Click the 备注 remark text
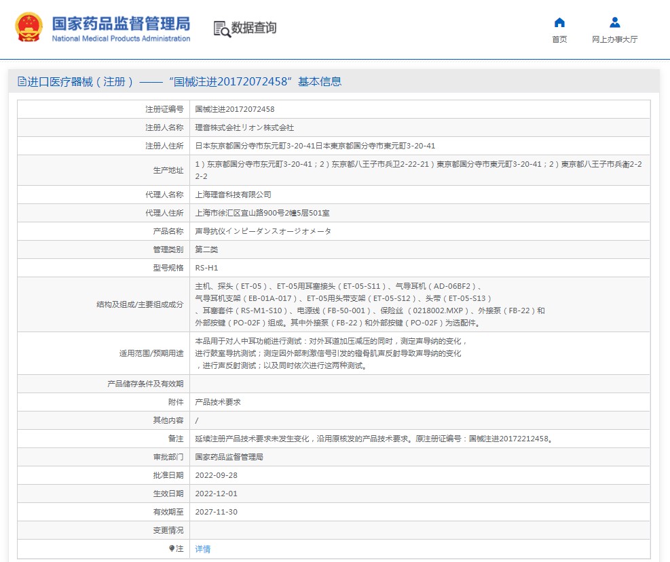The image size is (670, 562). (374, 439)
